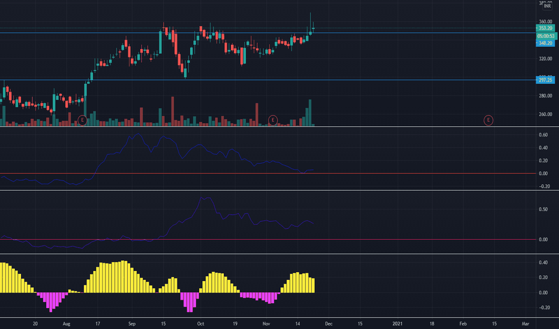This screenshot has height=329, width=559.
Task: Click the earnings marker near November
Action: point(273,120)
